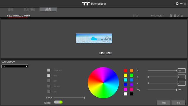Screen dimensions: 188x106
Task: Click the Thermaltake logo in title bar
Action: pyautogui.click(x=94, y=4)
